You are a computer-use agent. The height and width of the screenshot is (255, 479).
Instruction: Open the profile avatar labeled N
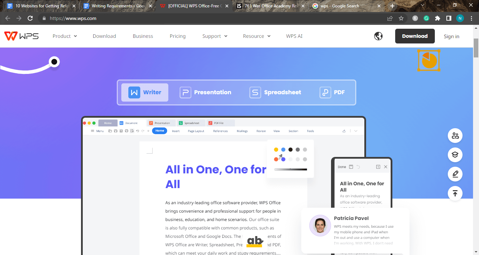point(460,18)
